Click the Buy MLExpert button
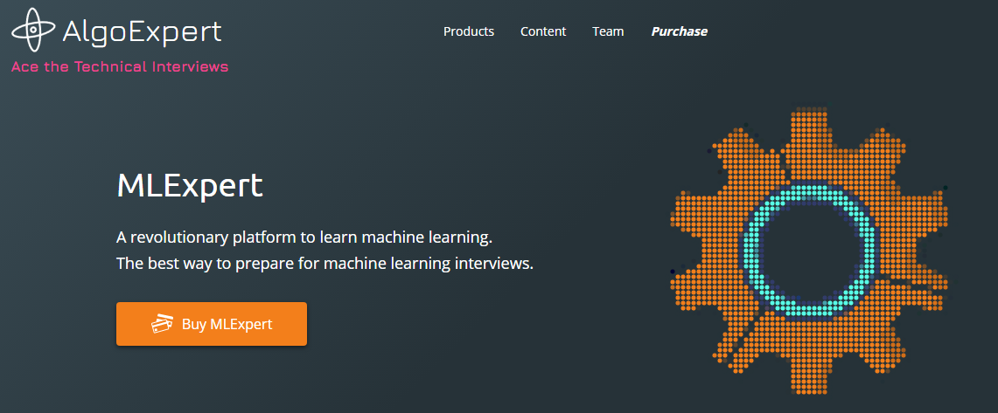This screenshot has height=413, width=998. (212, 324)
